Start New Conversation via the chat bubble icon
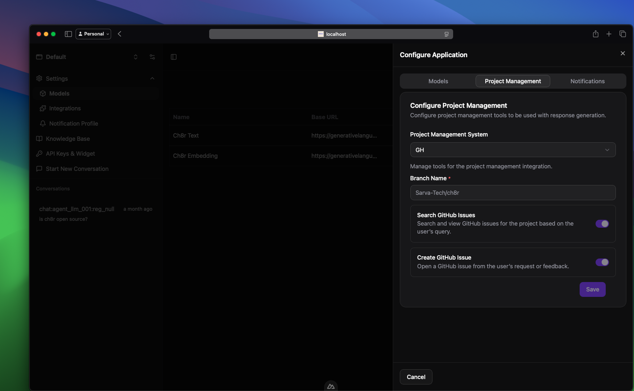This screenshot has height=391, width=634. click(39, 169)
